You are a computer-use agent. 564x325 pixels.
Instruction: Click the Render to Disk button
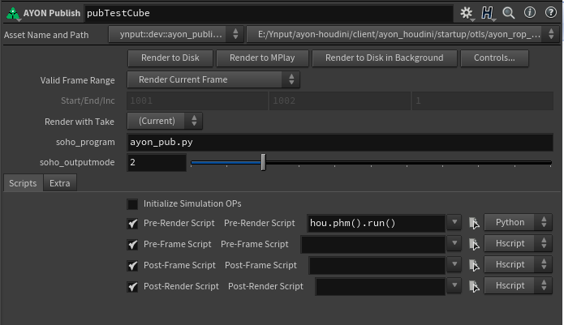[170, 58]
